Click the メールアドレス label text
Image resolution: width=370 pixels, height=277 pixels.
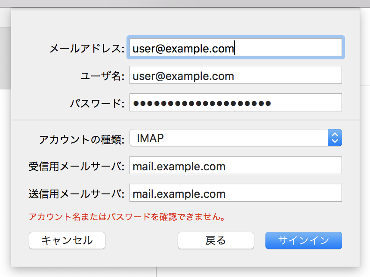tap(87, 49)
